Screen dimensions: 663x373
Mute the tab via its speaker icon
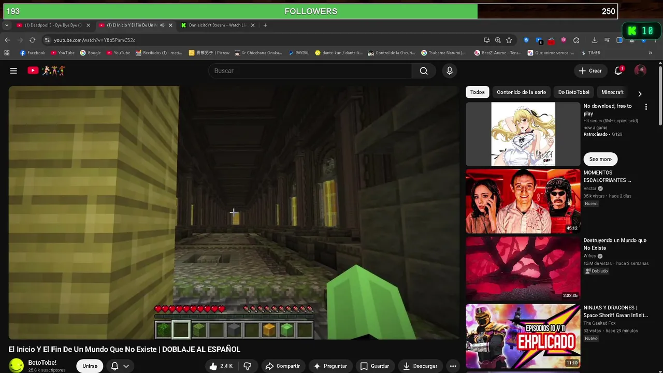tap(162, 25)
